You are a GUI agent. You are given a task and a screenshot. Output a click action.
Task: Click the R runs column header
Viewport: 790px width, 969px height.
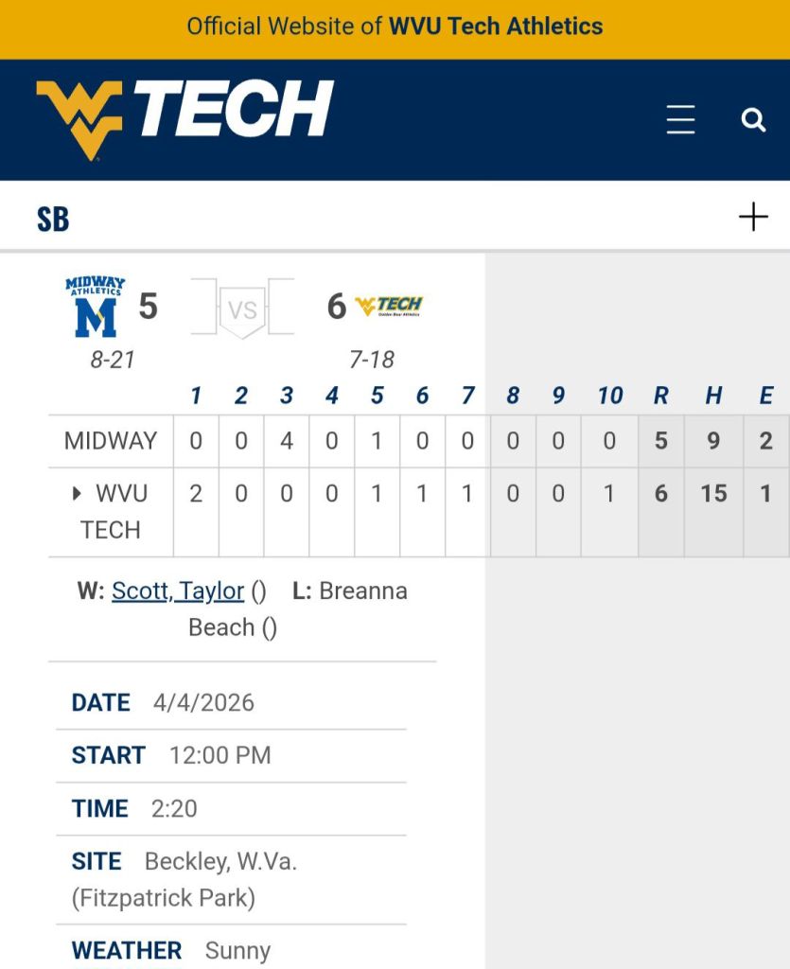click(x=661, y=396)
